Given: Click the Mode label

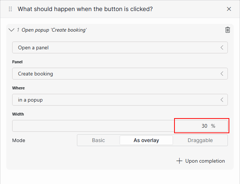Looking at the screenshot, I should click(x=19, y=140).
